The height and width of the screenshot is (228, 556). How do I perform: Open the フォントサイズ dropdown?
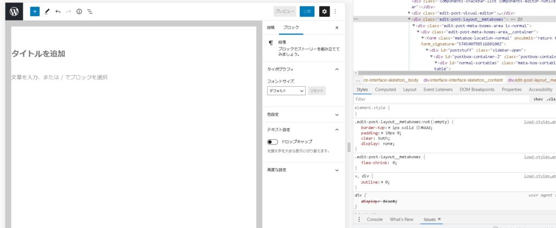[286, 91]
